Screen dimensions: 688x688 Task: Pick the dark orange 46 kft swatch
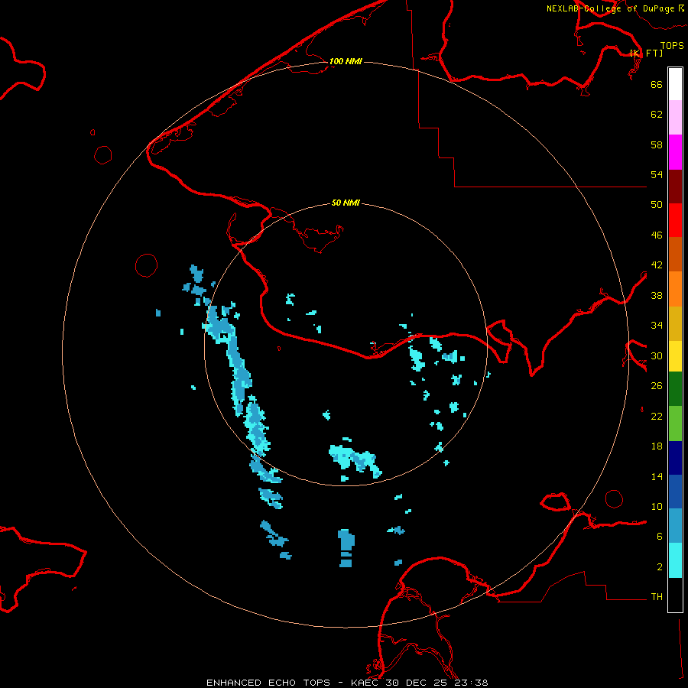click(675, 254)
